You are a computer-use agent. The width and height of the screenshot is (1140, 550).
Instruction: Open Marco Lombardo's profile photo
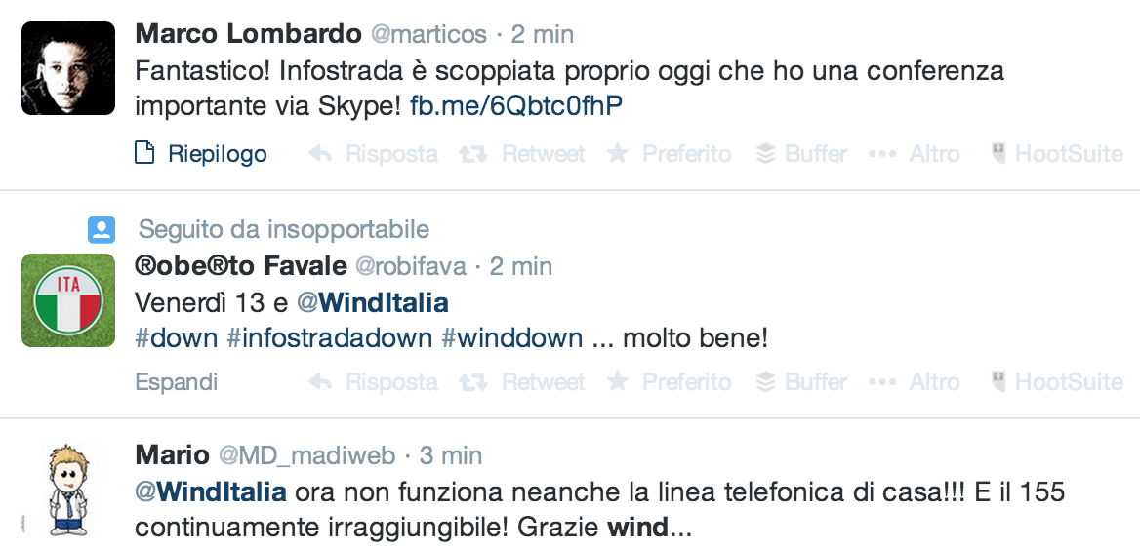(67, 67)
